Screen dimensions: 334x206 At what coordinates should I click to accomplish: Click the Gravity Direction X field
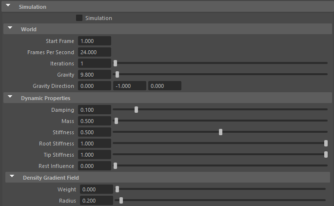coord(94,86)
